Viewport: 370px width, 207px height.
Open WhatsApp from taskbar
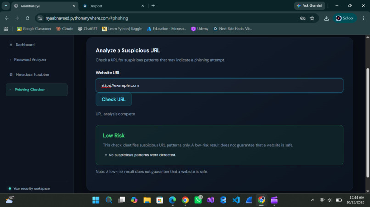tap(198, 200)
